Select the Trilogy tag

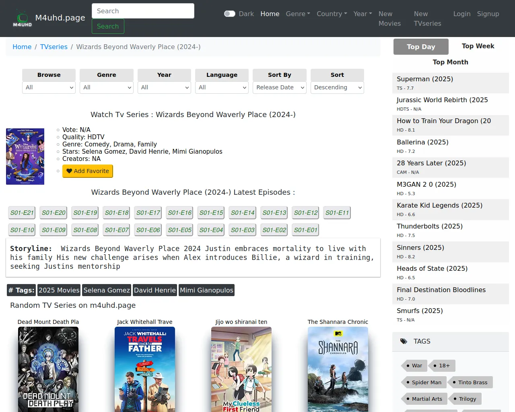tap(465, 399)
